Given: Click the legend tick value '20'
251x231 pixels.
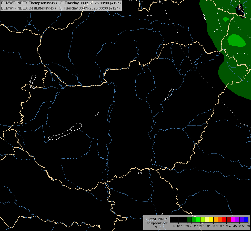Looking at the screenshot, I should point(187,226).
